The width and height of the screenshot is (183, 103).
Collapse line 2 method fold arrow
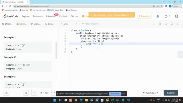[x=67, y=33]
